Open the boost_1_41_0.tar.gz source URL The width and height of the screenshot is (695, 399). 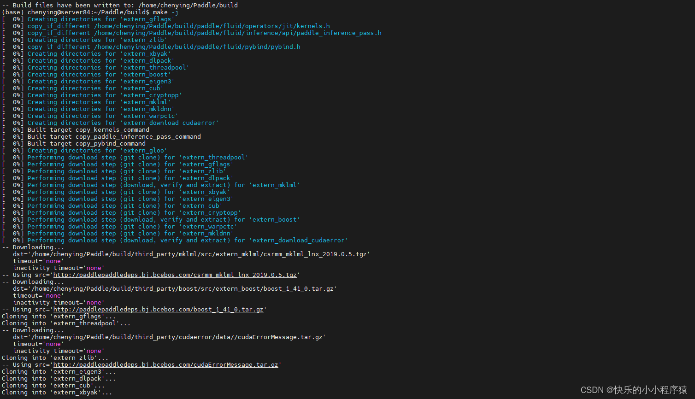point(159,309)
